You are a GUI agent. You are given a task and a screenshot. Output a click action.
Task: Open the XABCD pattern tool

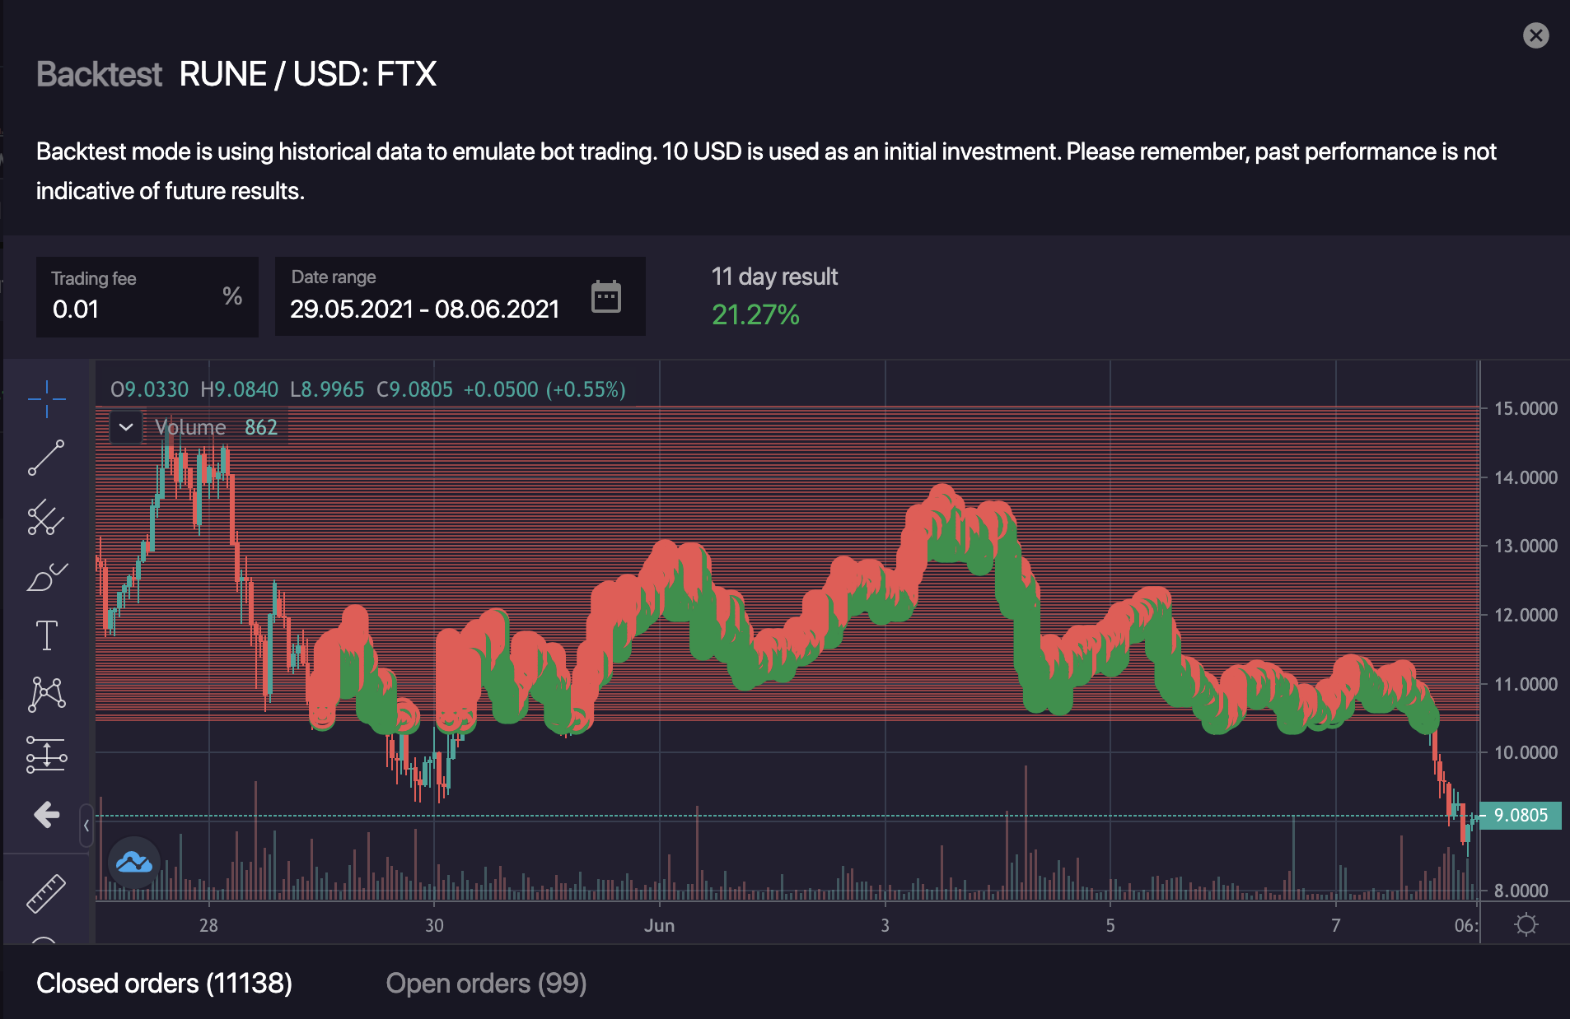click(46, 694)
